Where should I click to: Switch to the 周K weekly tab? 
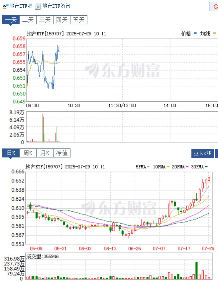[x=28, y=153]
